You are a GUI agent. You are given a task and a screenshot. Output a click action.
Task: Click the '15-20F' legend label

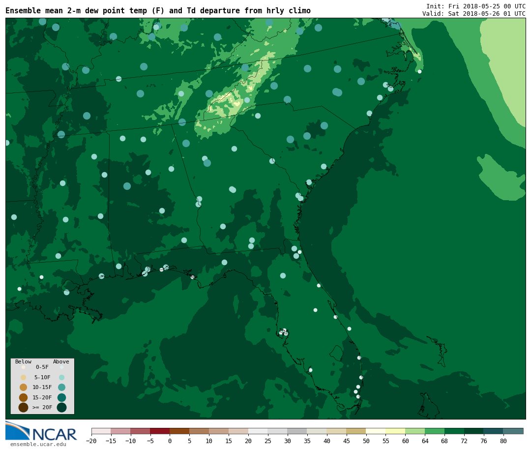pos(42,397)
